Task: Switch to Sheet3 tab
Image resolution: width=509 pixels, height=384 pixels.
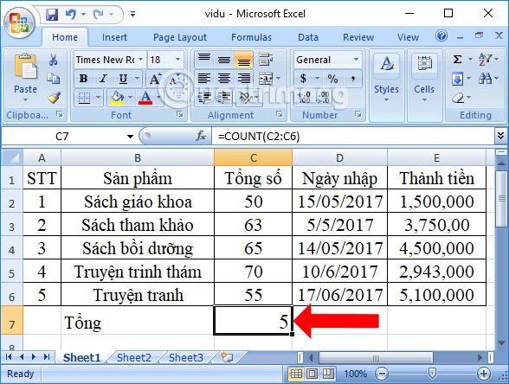Action: (x=186, y=357)
